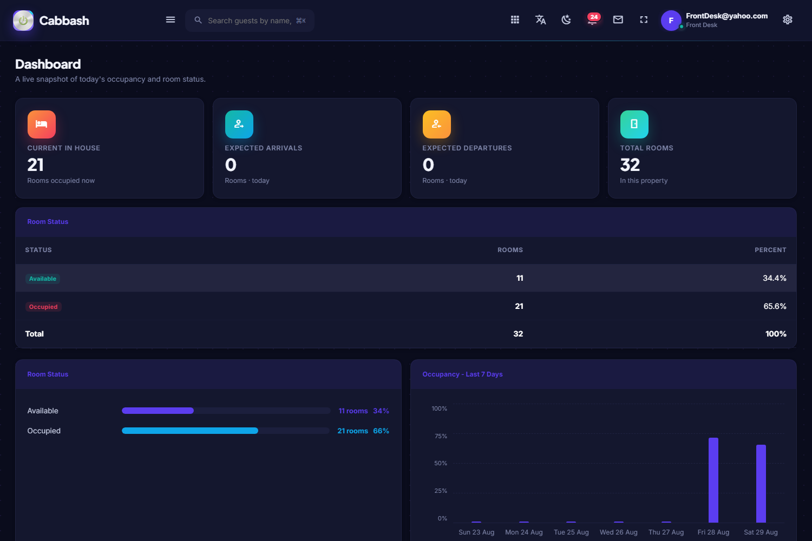Click the Wed 26 Aug axis label
The width and height of the screenshot is (812, 541).
(619, 532)
